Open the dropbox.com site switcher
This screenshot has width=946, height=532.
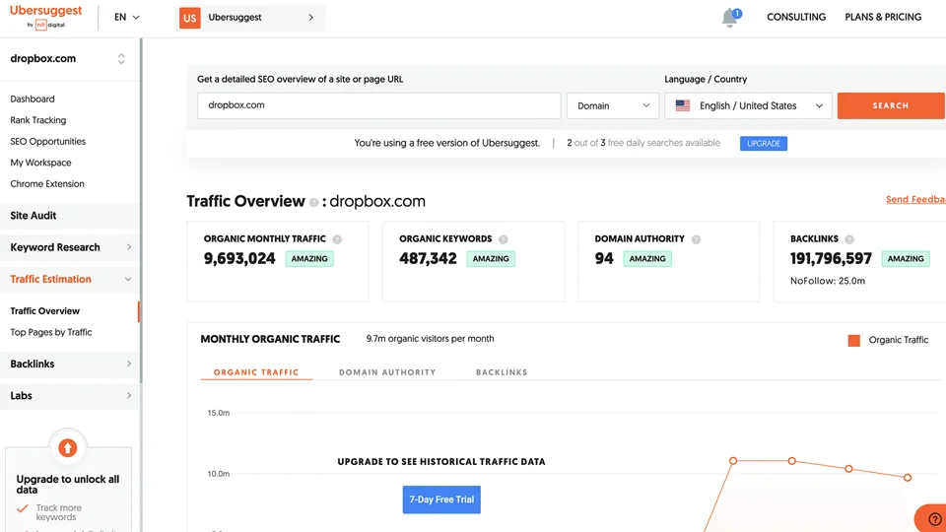click(x=68, y=58)
